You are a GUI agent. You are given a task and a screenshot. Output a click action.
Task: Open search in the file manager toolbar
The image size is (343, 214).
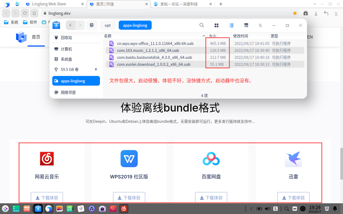[x=202, y=25]
